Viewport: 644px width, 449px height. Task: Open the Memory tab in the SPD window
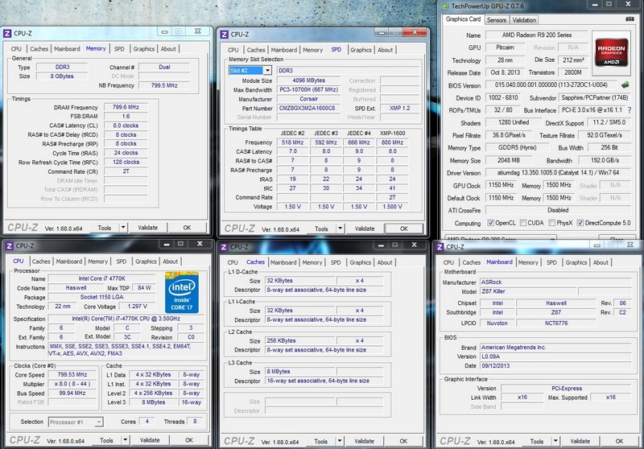click(x=312, y=50)
